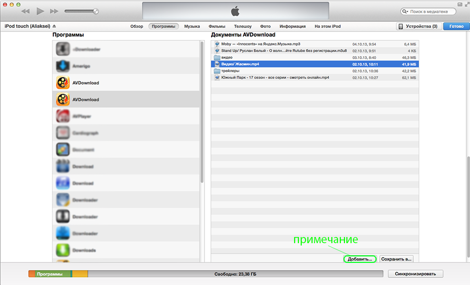The height and width of the screenshot is (285, 470).
Task: Click the file size '46,3 МБ'
Action: click(409, 57)
